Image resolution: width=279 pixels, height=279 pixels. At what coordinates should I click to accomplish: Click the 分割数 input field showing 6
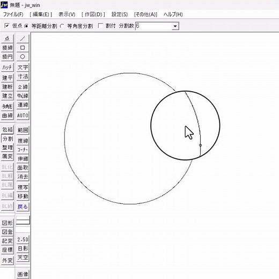pos(153,26)
